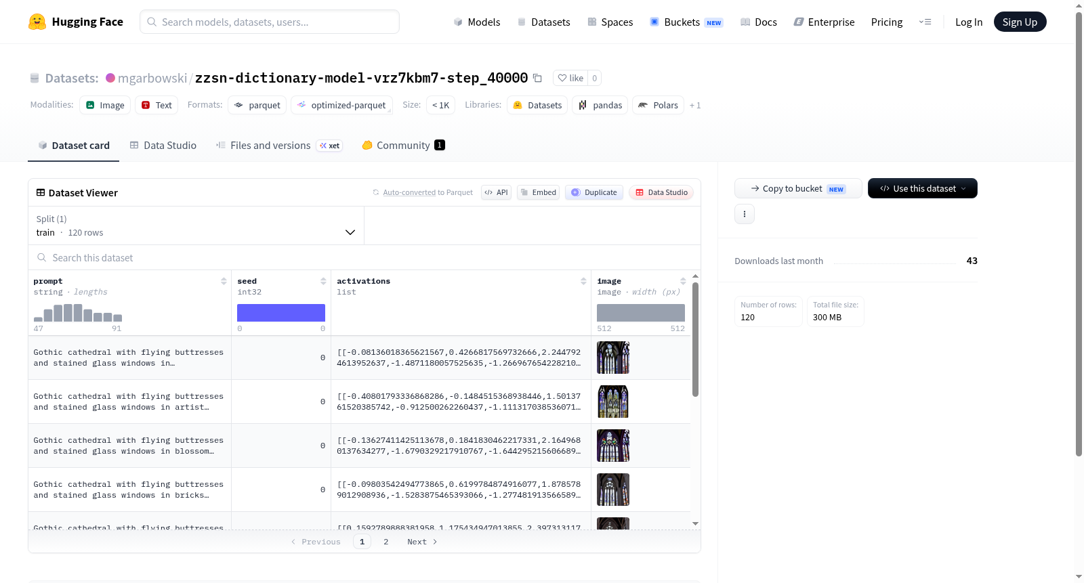Sort by the seed column sort icon

[323, 281]
